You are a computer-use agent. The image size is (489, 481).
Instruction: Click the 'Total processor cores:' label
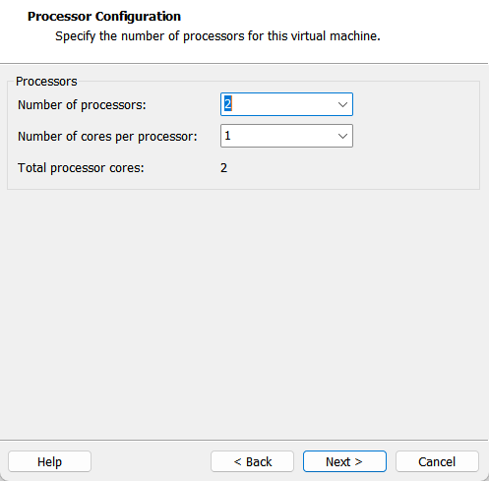click(x=81, y=168)
